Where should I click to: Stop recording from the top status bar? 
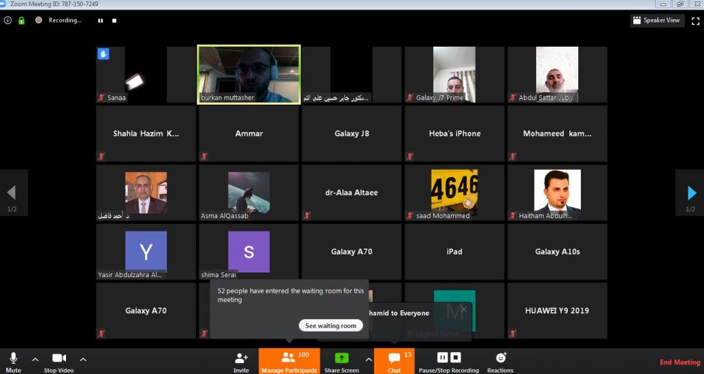coord(114,21)
